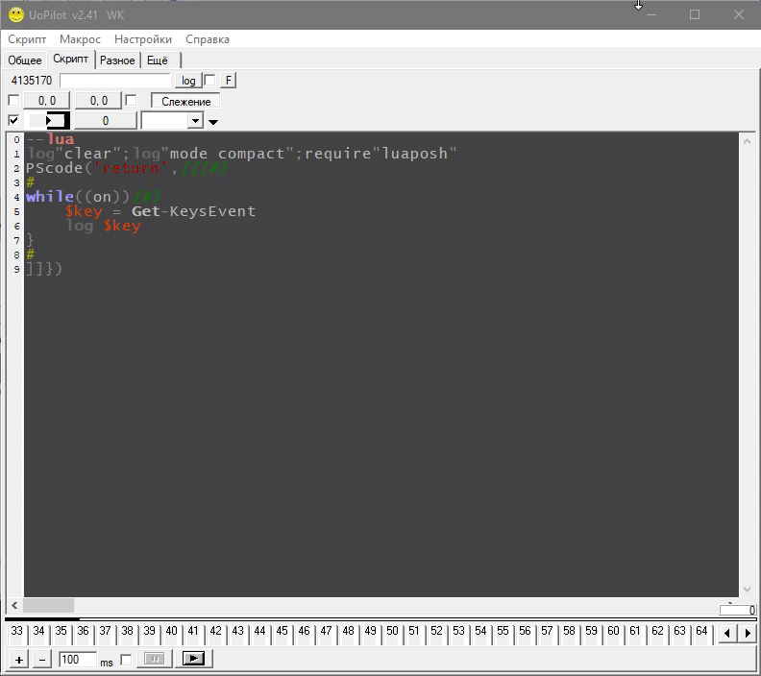Toggle the checkbox next to the log button
The width and height of the screenshot is (761, 676).
point(210,81)
